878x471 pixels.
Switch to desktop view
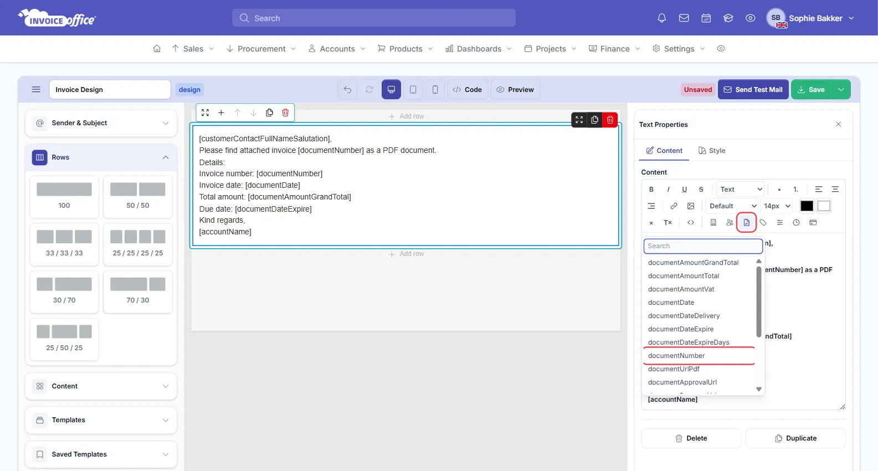coord(391,90)
